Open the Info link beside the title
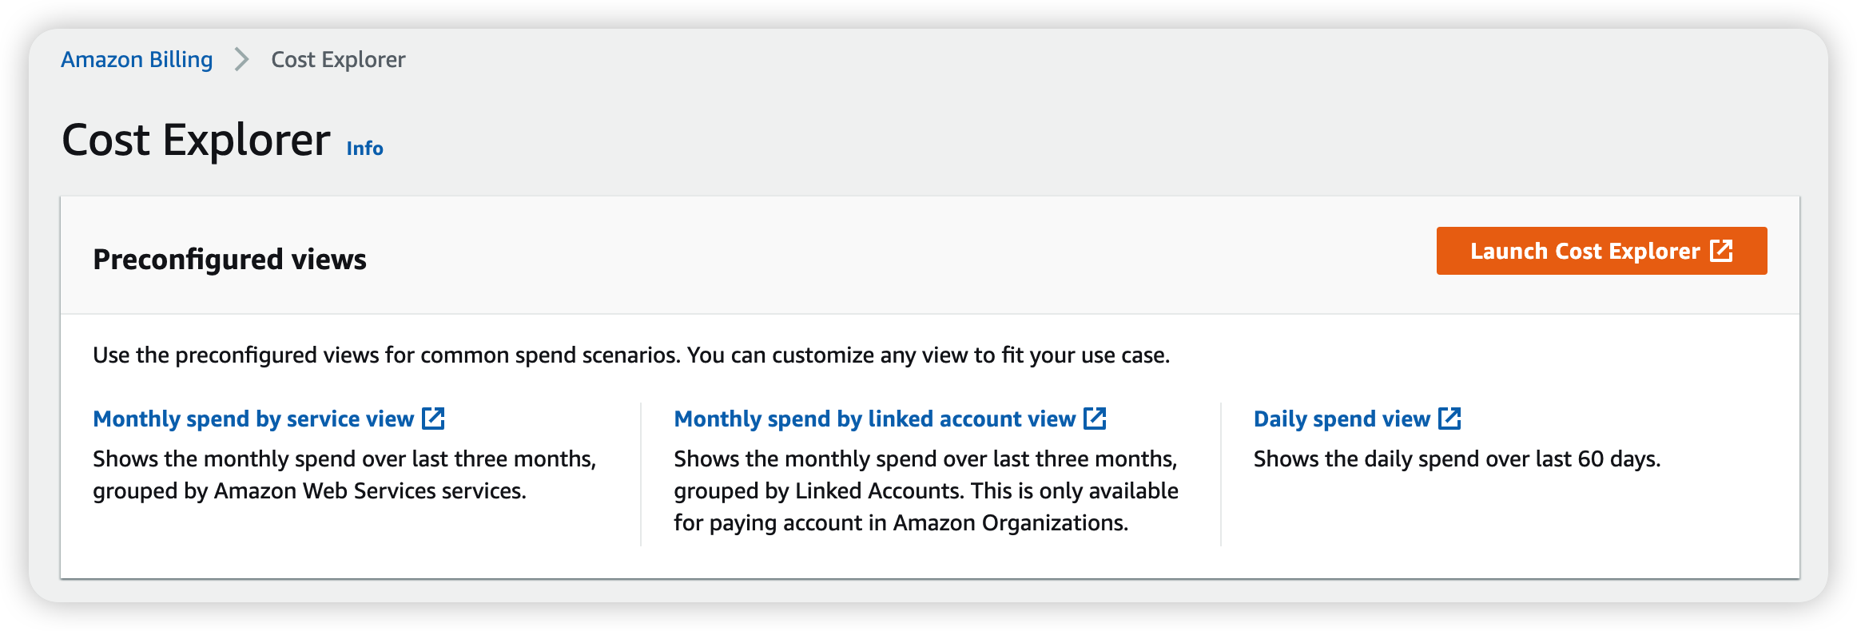 (x=364, y=149)
